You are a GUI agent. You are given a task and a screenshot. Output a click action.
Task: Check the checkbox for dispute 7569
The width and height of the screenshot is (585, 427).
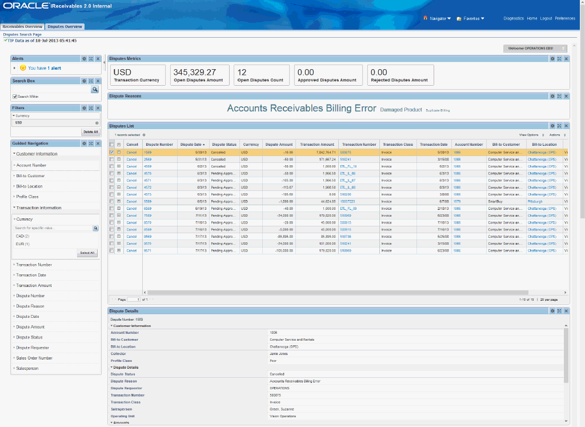coord(111,216)
